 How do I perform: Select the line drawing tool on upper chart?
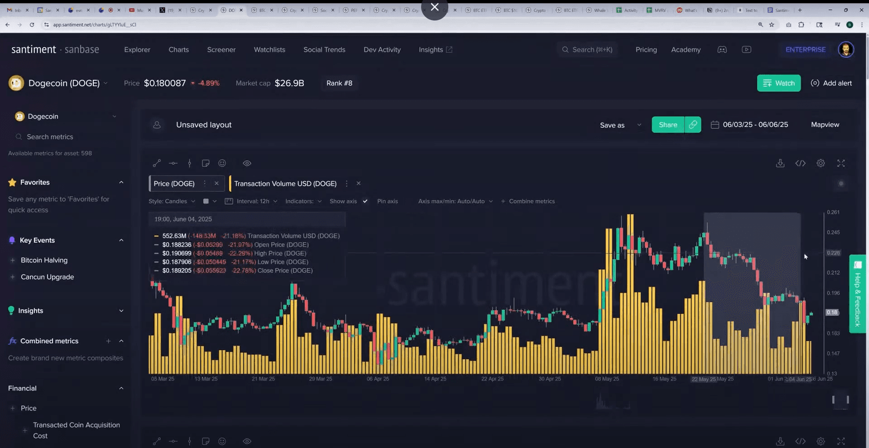(157, 163)
